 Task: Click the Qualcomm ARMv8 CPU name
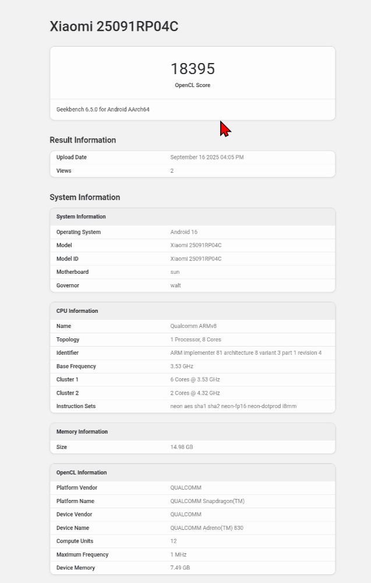pos(193,326)
